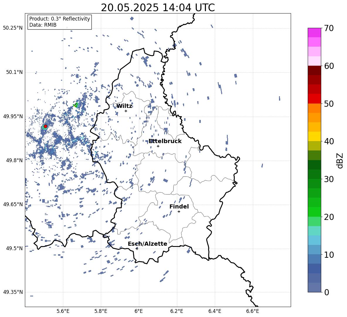The height and width of the screenshot is (317, 347).
Task: Click the yellow swatch just above 40
Action: point(314,136)
